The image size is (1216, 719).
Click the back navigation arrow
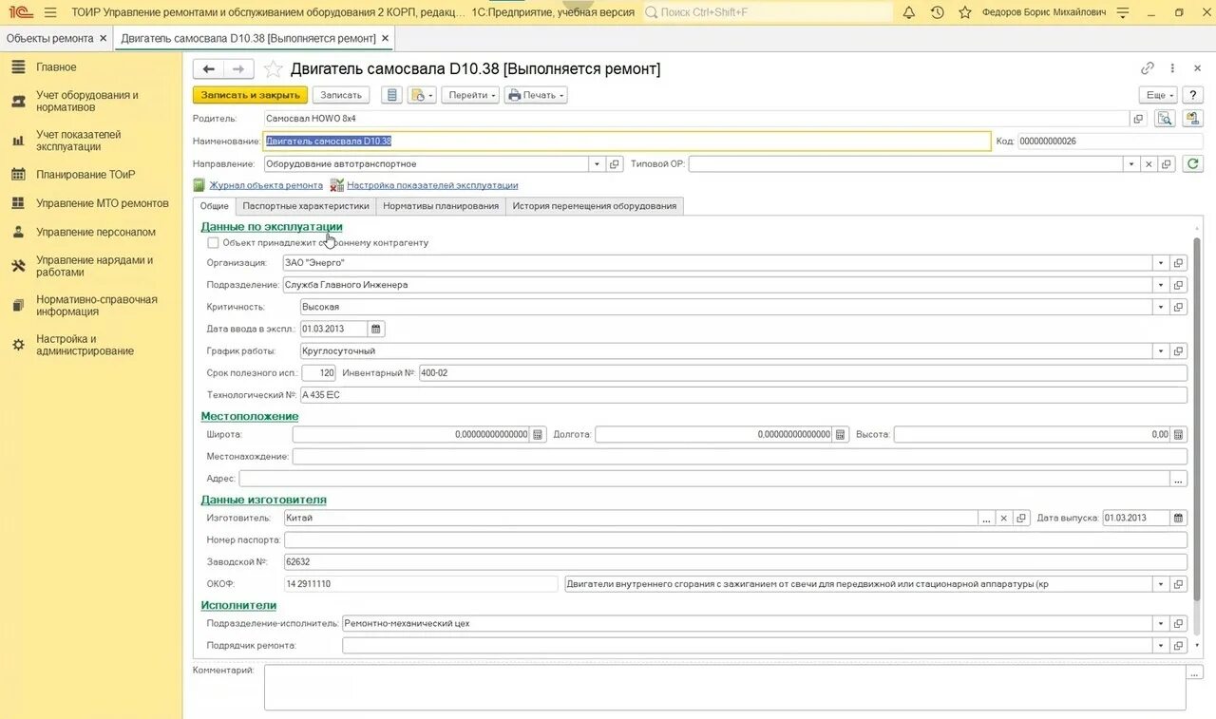pyautogui.click(x=209, y=68)
